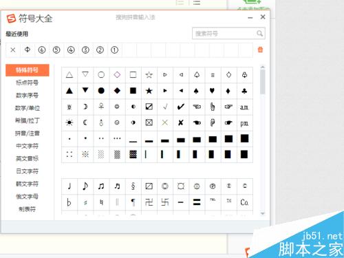Insert pilcrow ¶ symbol
This screenshot has width=344, height=258.
click(133, 202)
